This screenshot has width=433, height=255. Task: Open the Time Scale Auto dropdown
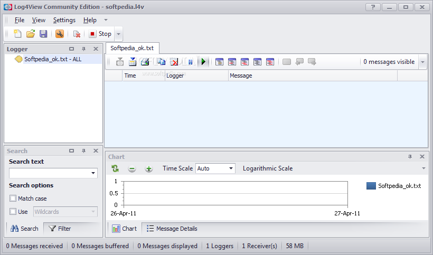(x=215, y=168)
